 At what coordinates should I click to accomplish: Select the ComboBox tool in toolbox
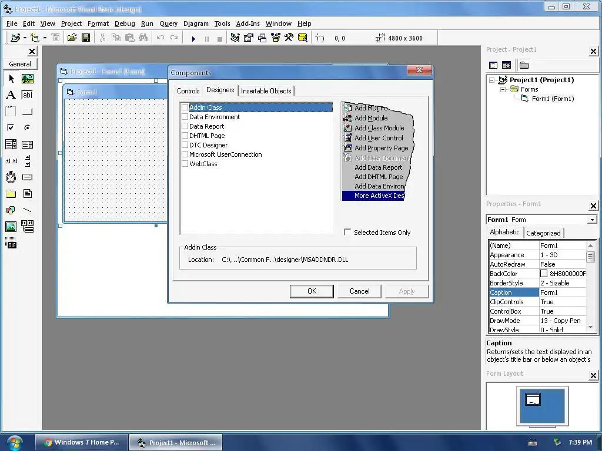pos(11,144)
